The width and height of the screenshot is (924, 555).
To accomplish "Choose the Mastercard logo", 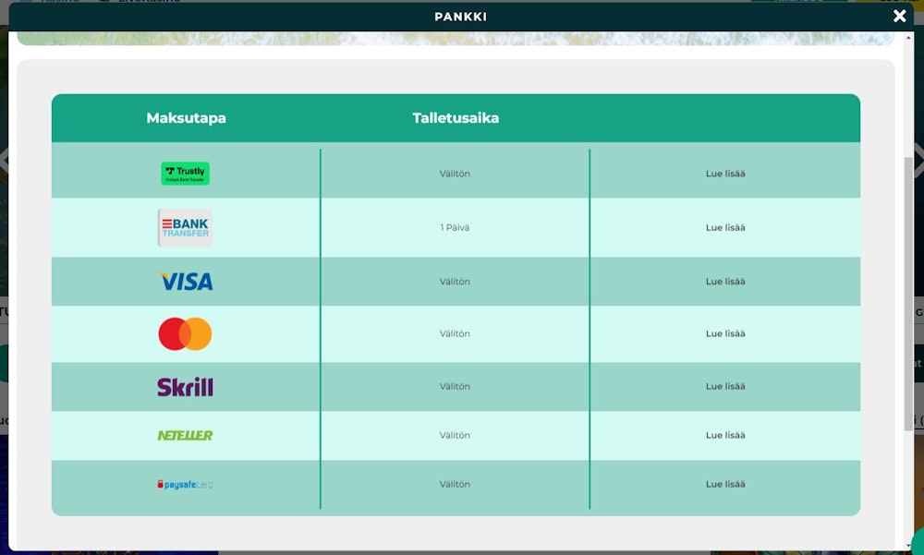I will 185,333.
